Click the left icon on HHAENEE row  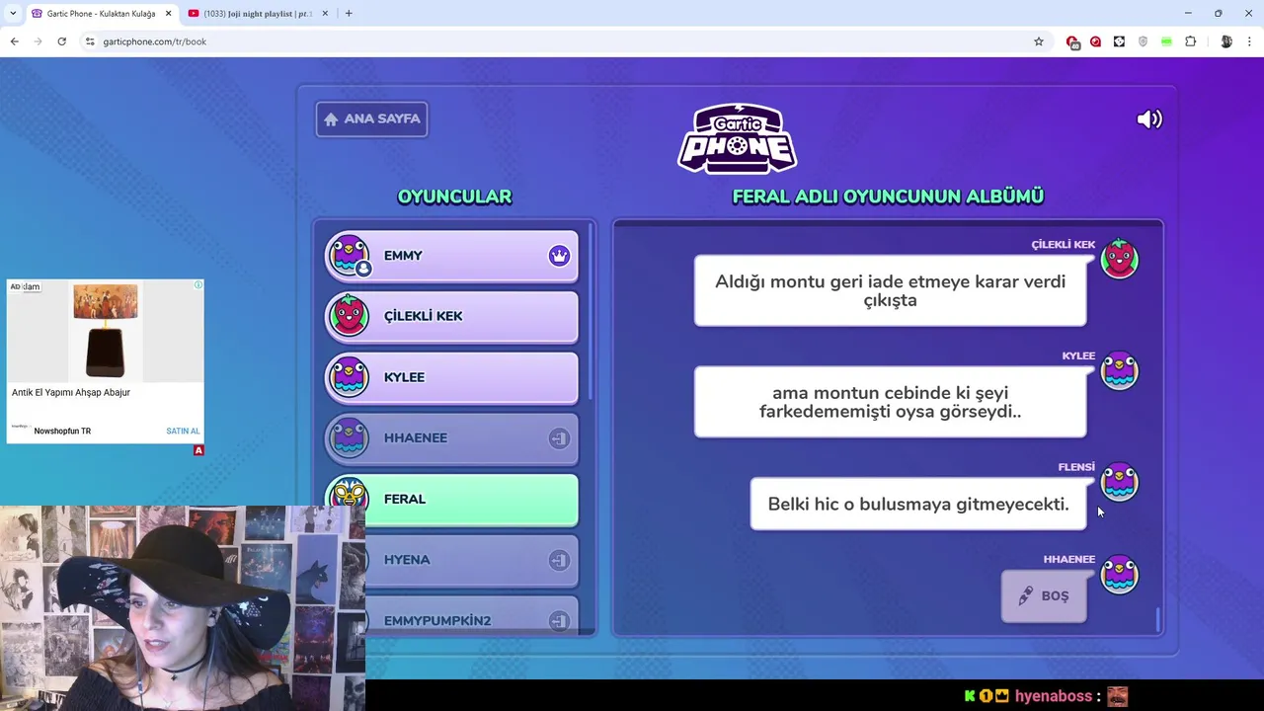click(x=559, y=438)
